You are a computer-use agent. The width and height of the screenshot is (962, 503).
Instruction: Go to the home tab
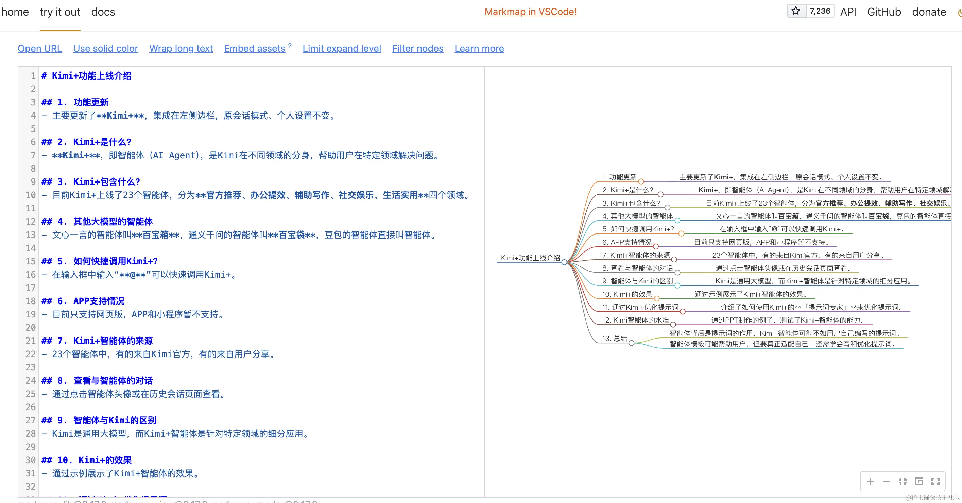[15, 12]
